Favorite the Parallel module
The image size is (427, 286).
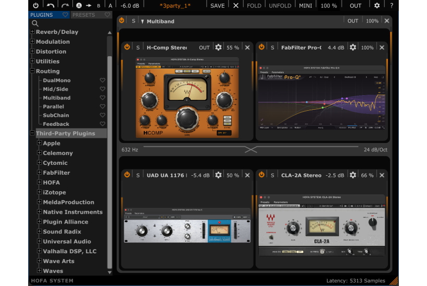[x=103, y=106]
